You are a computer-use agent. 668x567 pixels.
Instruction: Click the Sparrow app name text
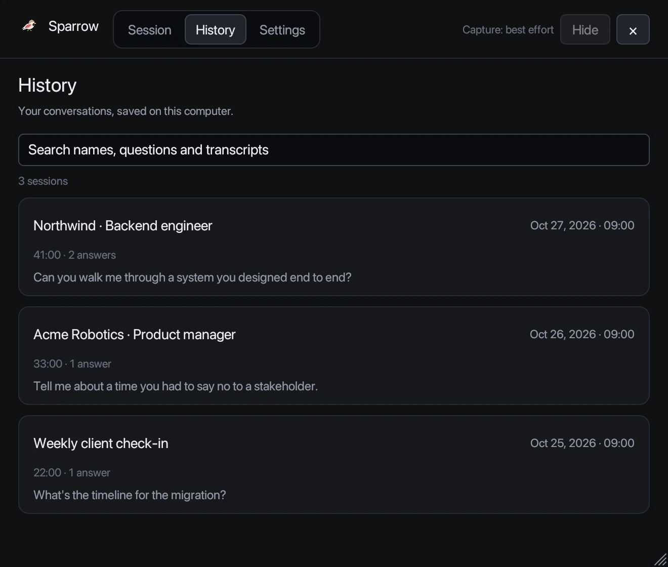[73, 26]
